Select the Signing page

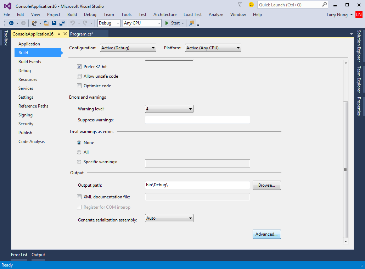click(26, 115)
